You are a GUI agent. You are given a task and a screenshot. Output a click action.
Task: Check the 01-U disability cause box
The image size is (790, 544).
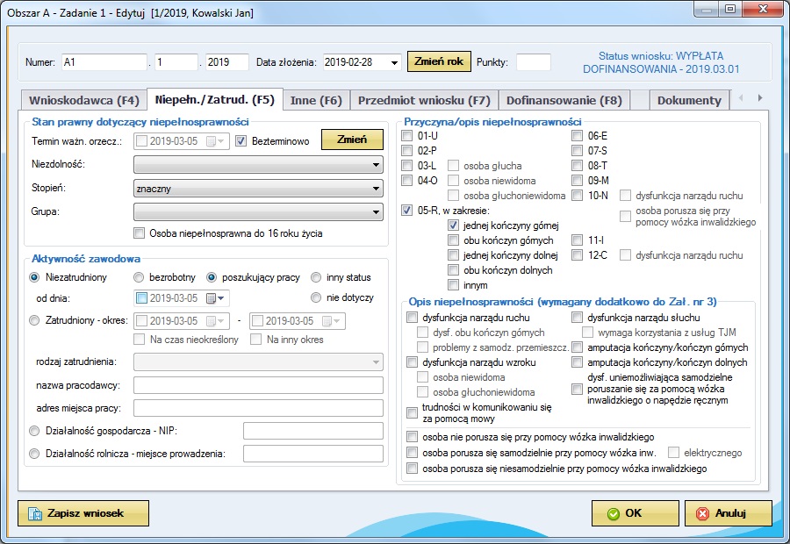tap(407, 135)
